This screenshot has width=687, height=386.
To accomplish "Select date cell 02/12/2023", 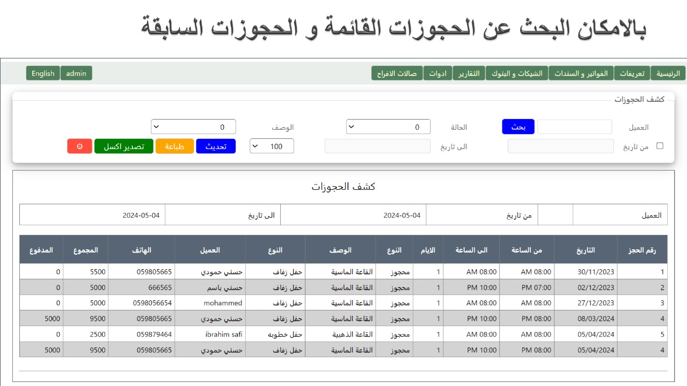I will (x=586, y=287).
